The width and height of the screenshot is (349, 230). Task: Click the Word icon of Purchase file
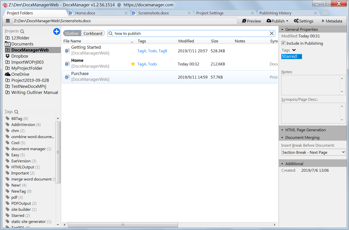67,77
